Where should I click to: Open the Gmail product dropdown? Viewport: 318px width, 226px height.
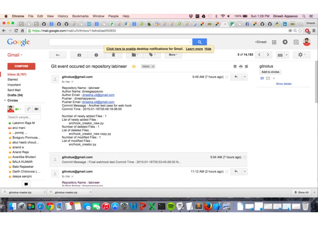click(x=15, y=55)
